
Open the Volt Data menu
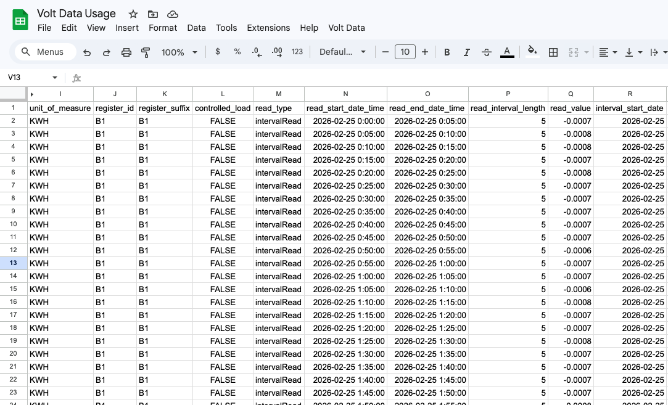345,28
